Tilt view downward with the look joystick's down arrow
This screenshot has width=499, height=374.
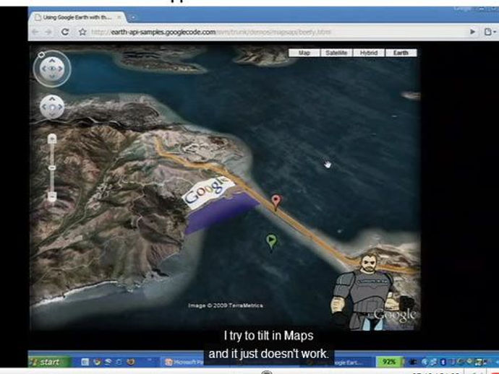(52, 77)
